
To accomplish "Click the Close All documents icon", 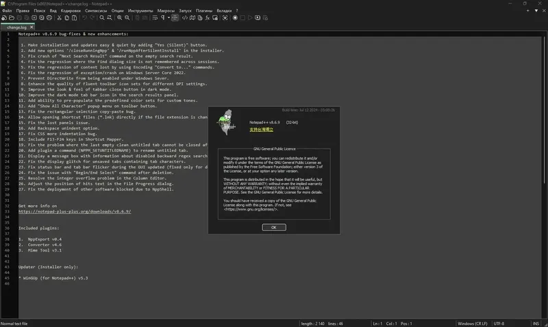I will point(42,18).
